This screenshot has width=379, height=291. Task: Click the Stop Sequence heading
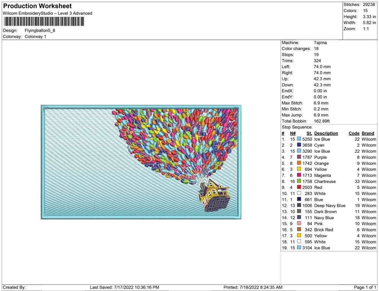click(x=297, y=127)
